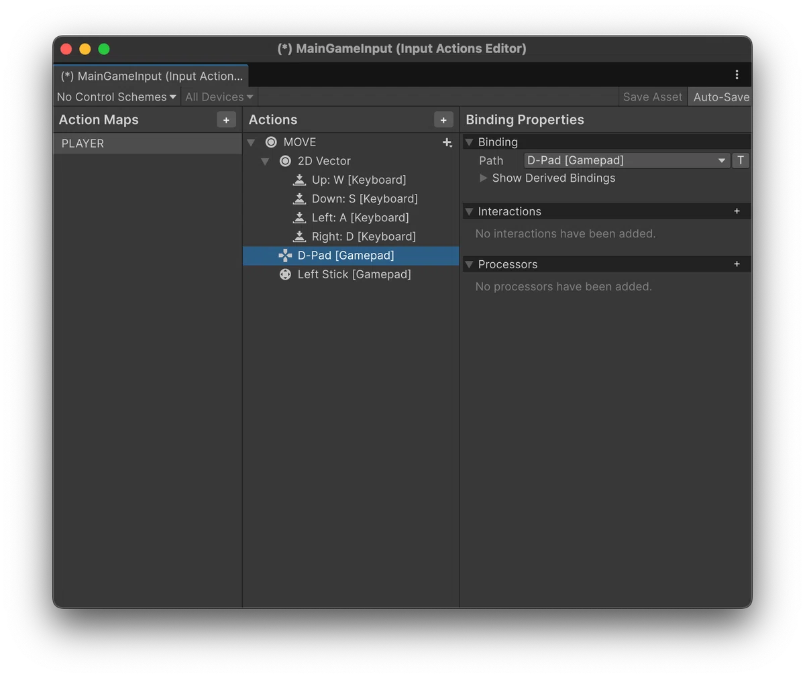Collapse the MOVE action tree
This screenshot has height=678, width=805.
251,142
